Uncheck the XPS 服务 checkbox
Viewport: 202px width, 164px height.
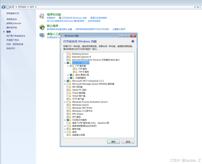point(68,117)
